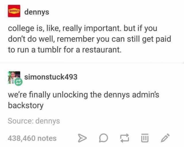The height and width of the screenshot is (147, 184).
Task: Click the word 'backstory' in the reply
Action: (x=26, y=105)
